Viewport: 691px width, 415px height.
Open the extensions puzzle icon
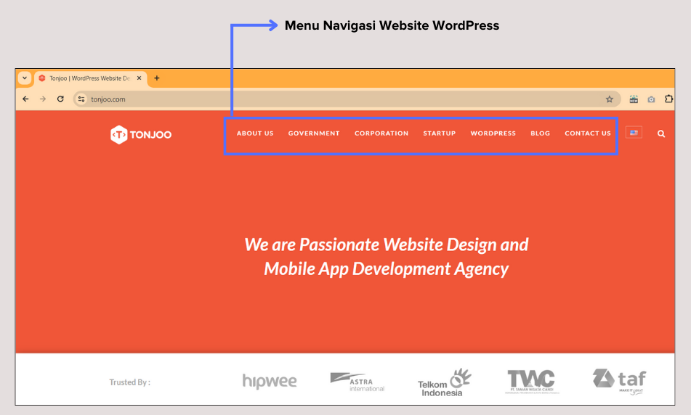click(x=668, y=99)
